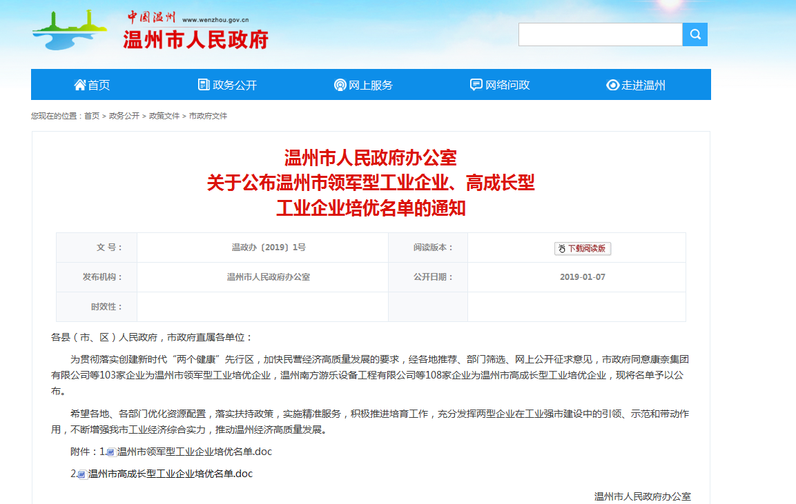
Task: Click the magnifier search button
Action: [x=695, y=34]
